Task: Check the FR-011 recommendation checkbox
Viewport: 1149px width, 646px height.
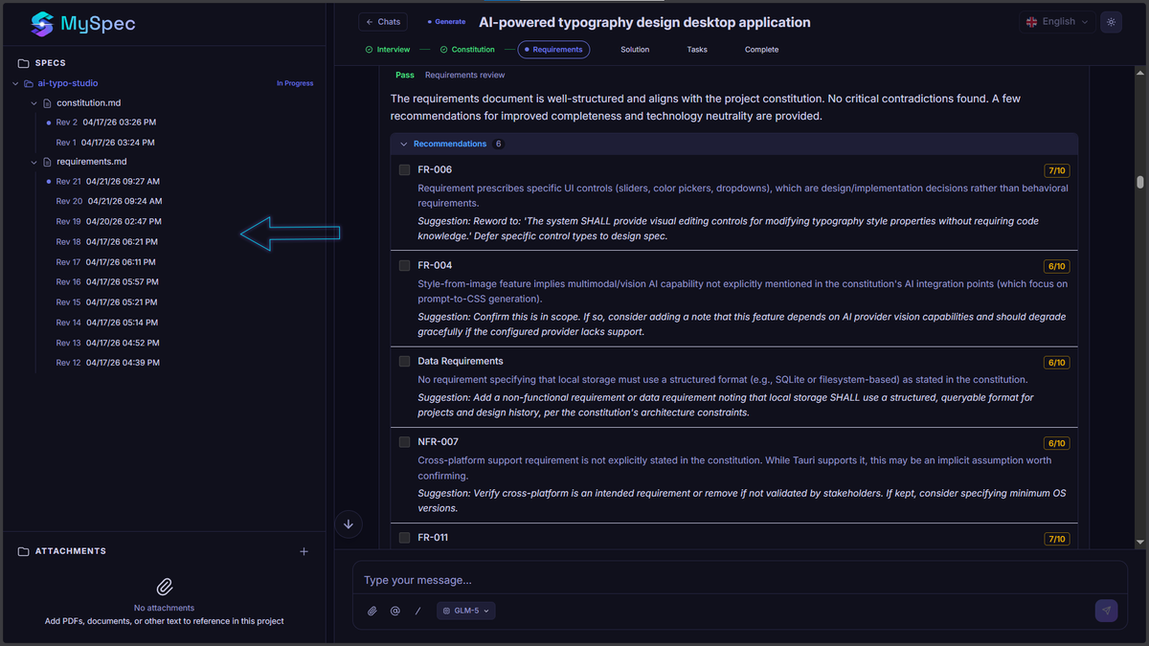Action: pos(405,538)
